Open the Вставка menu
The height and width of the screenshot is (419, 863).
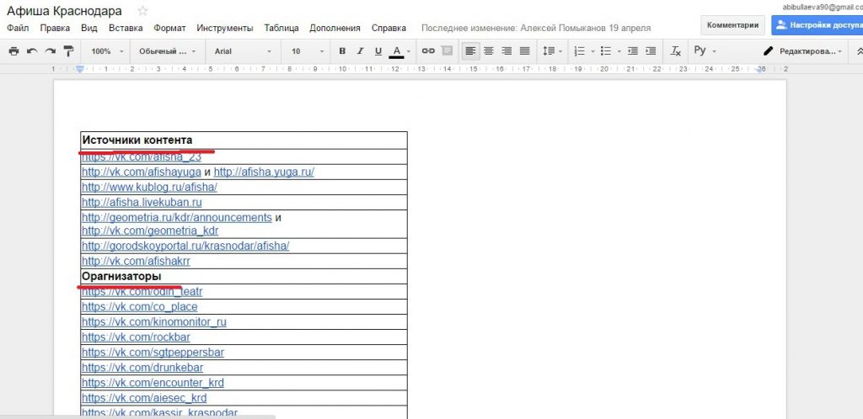pyautogui.click(x=126, y=28)
